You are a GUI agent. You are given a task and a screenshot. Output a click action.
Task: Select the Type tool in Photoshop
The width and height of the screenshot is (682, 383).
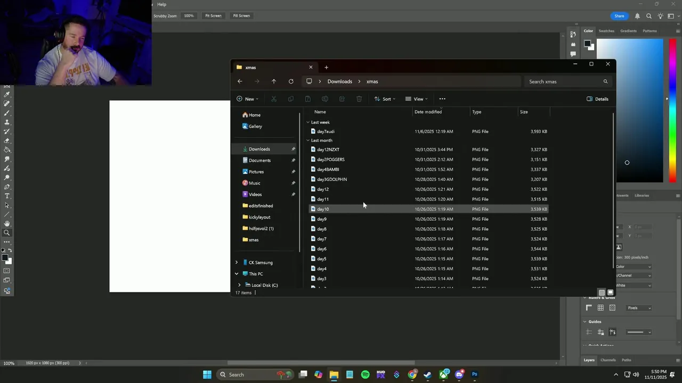[7, 196]
